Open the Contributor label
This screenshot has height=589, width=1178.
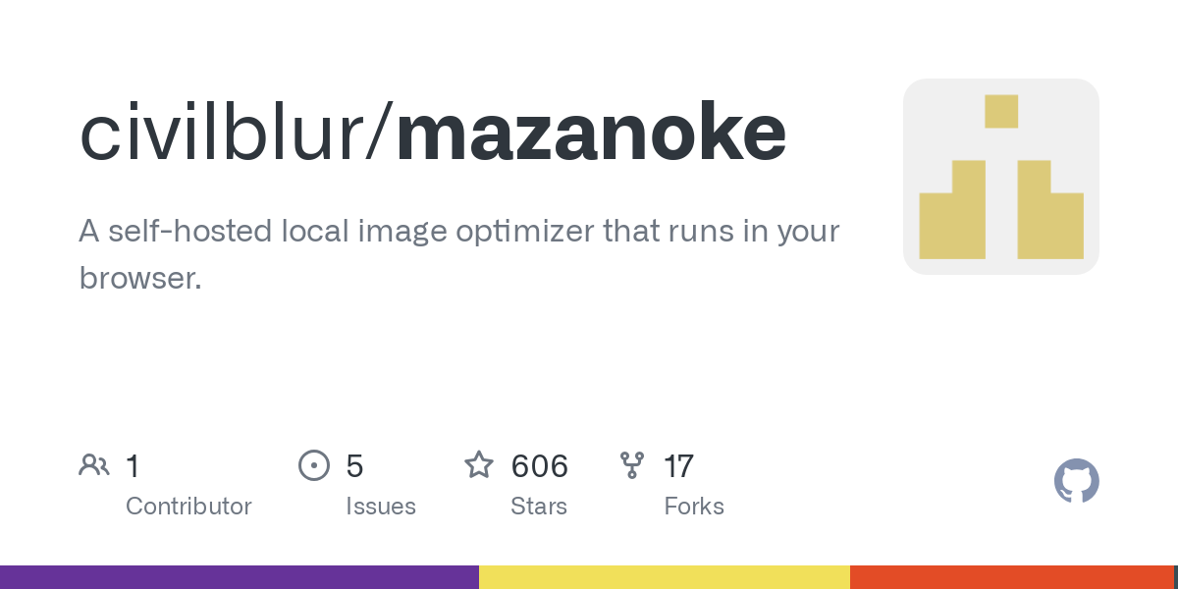point(188,507)
